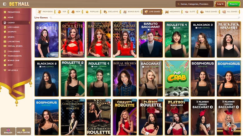The image size is (243, 136).
Task: Open the Baruto Baccarat game tile
Action: (x=151, y=39)
